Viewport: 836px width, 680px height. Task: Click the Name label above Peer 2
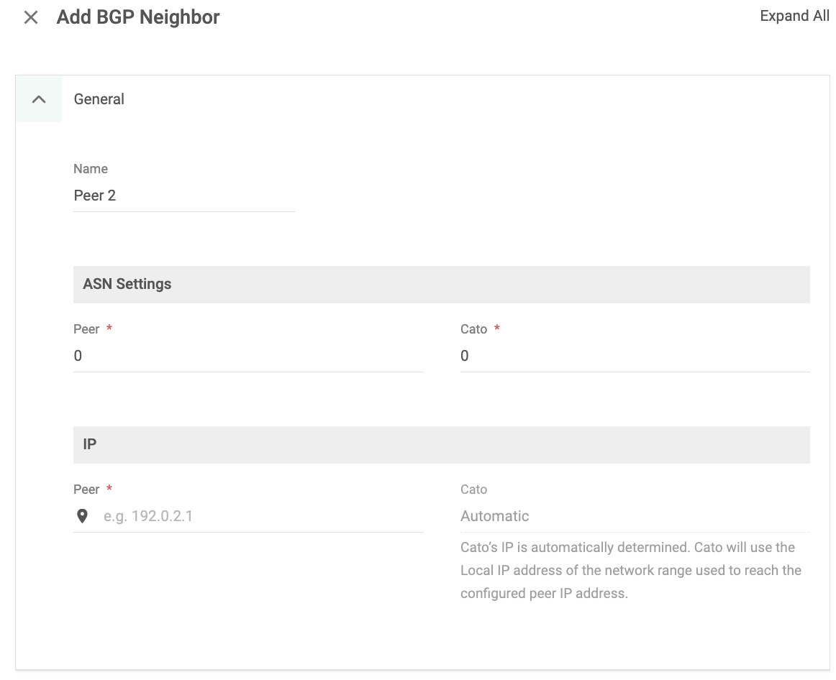(x=91, y=169)
